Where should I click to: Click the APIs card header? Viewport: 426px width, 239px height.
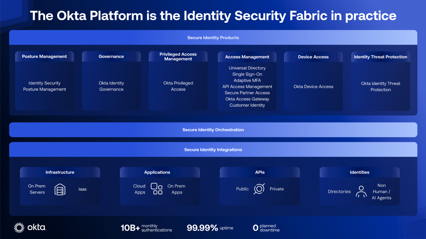(x=260, y=172)
